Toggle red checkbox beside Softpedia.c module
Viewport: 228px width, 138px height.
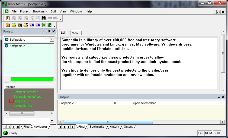pos(11,101)
